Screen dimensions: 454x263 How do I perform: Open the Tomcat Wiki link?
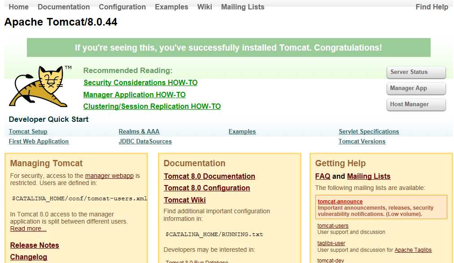pos(185,200)
